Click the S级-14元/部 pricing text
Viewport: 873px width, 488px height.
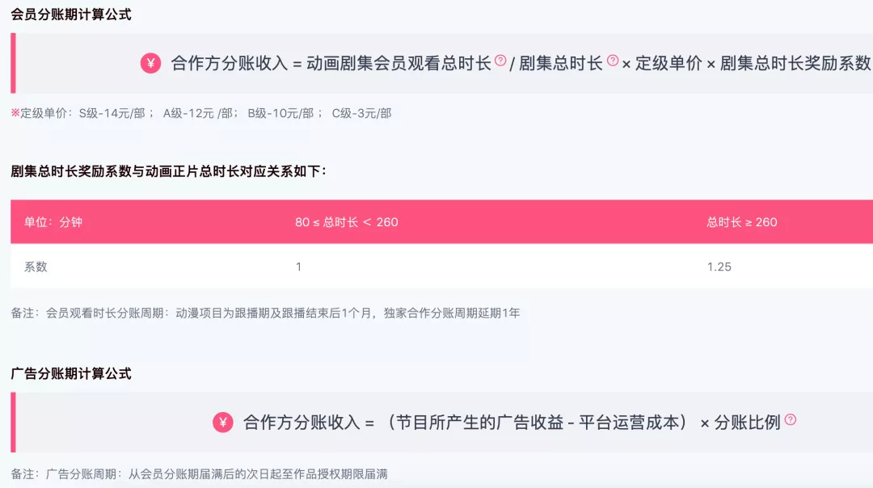pos(112,113)
